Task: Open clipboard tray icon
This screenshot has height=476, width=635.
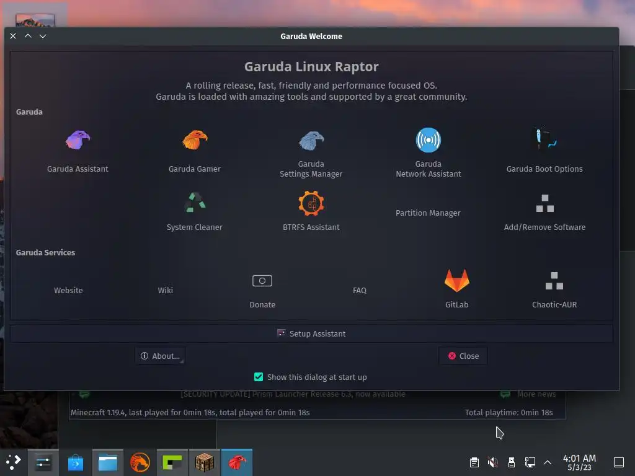Action: click(x=474, y=462)
